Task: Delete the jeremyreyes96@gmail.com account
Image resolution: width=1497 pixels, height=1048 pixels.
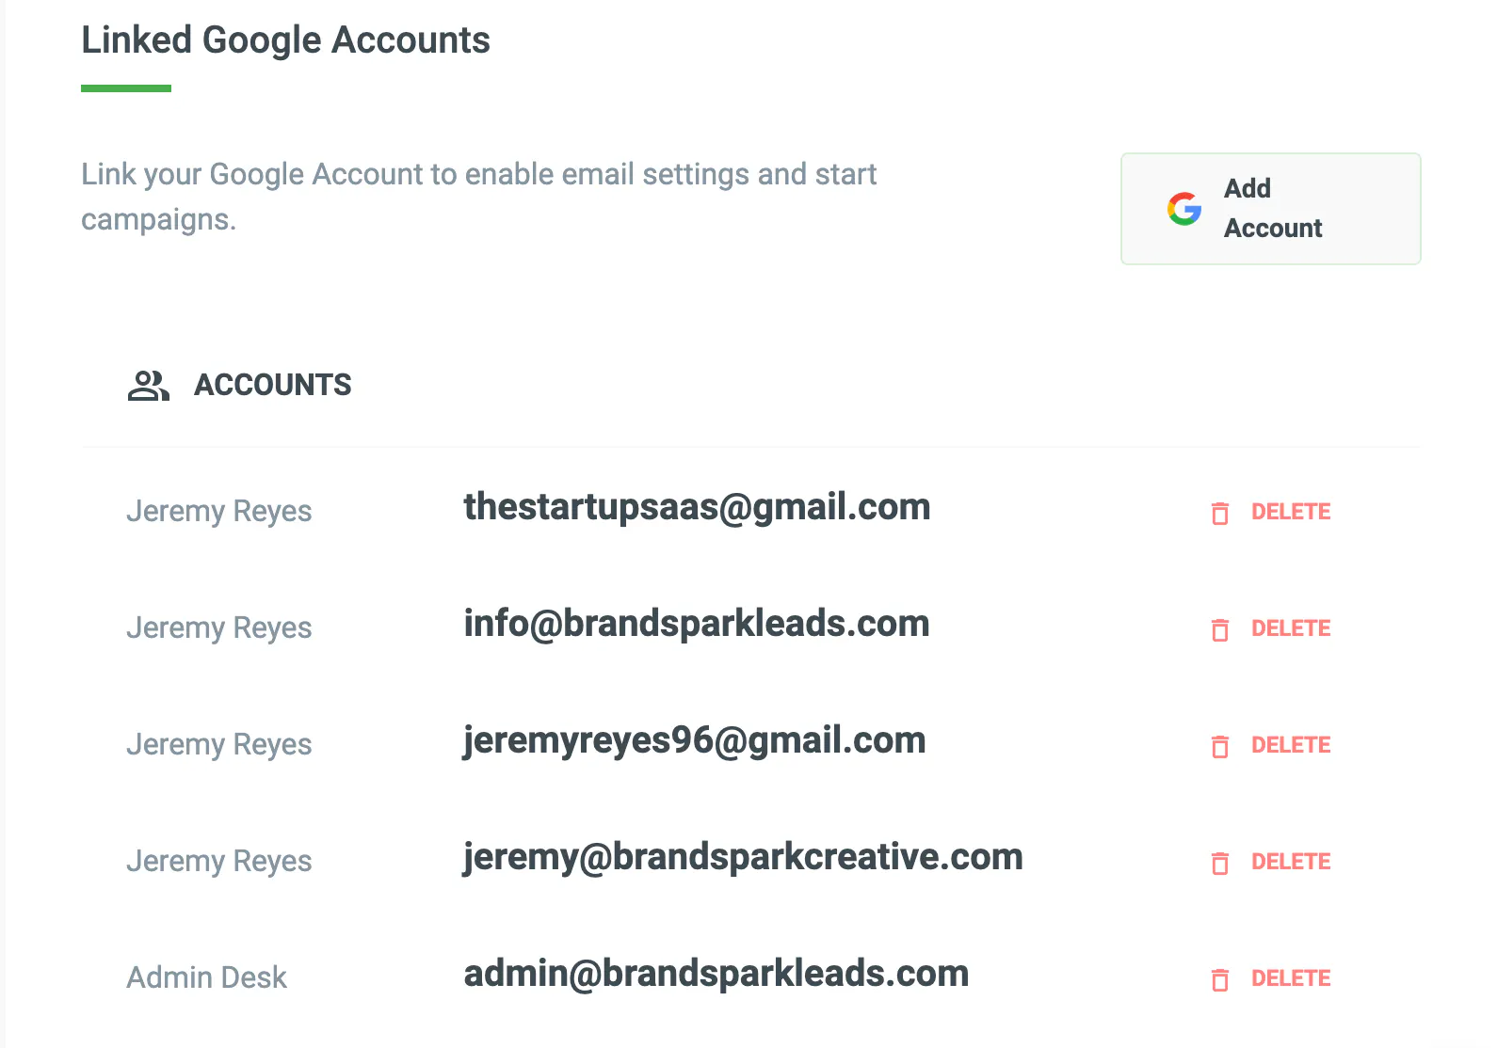Action: coord(1270,745)
